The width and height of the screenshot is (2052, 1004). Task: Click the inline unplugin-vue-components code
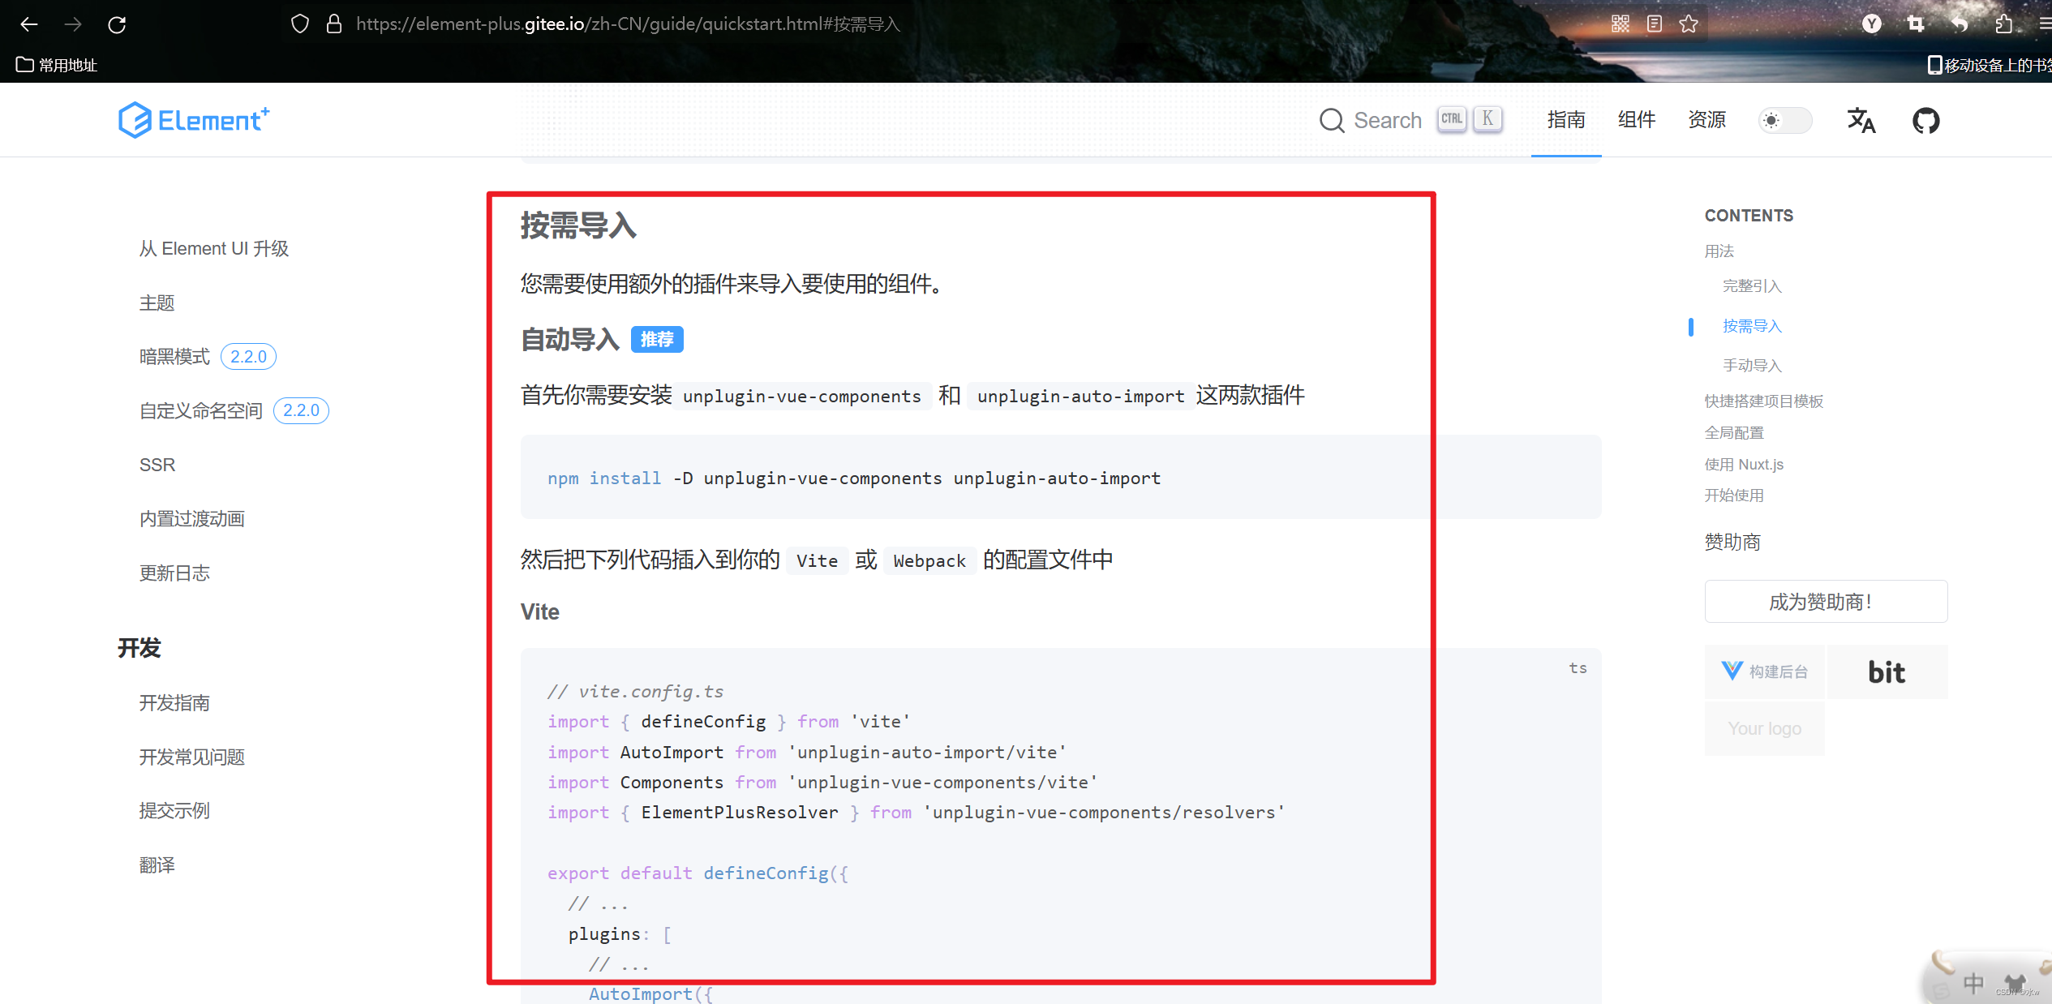click(x=802, y=397)
